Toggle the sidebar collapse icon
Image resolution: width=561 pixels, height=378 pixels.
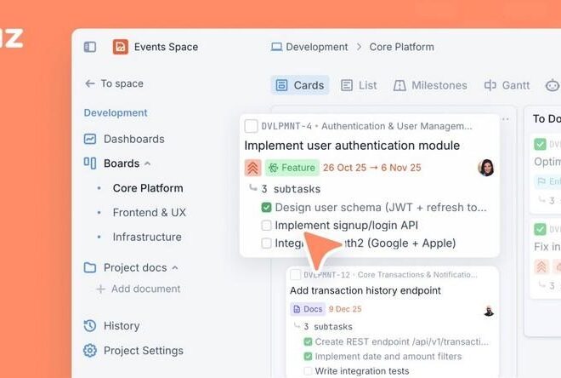click(x=90, y=47)
